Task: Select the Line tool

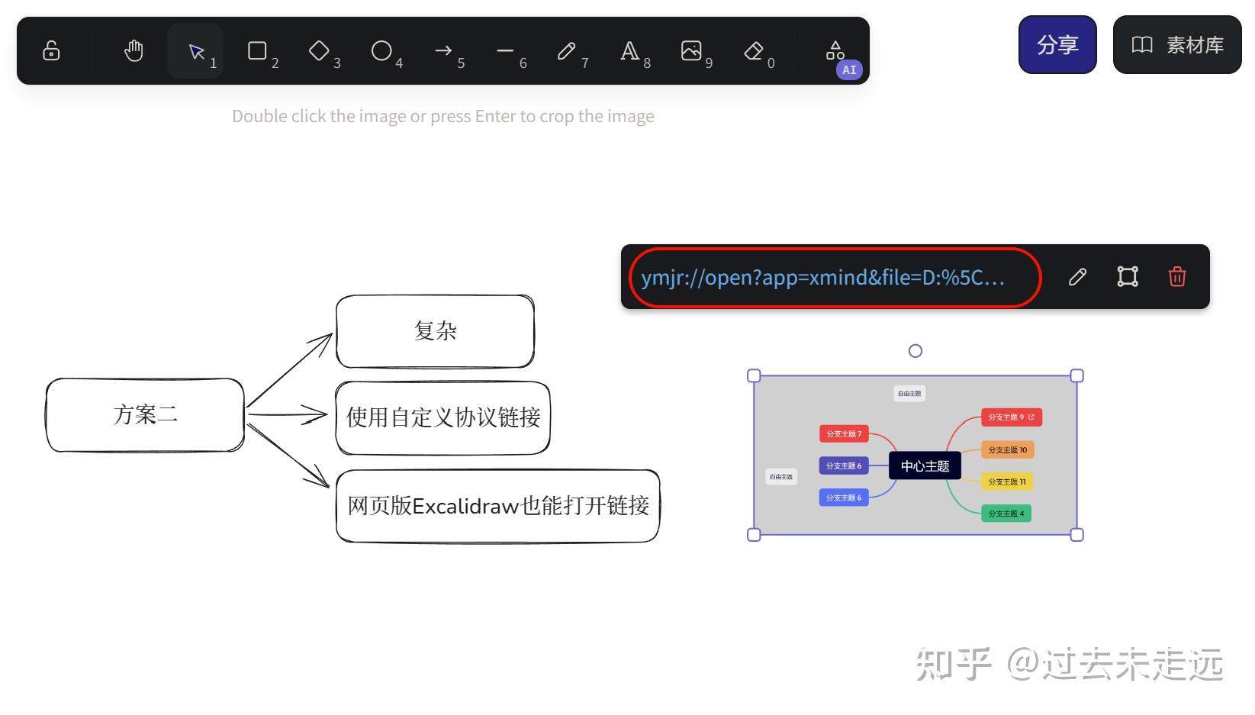Action: [x=504, y=51]
